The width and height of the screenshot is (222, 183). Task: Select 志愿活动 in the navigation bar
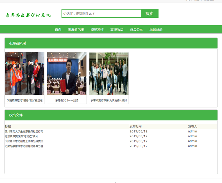pyautogui.click(x=117, y=29)
